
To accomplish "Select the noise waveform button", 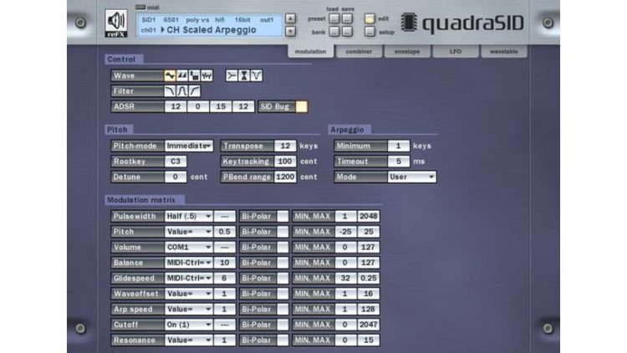I will (x=206, y=75).
